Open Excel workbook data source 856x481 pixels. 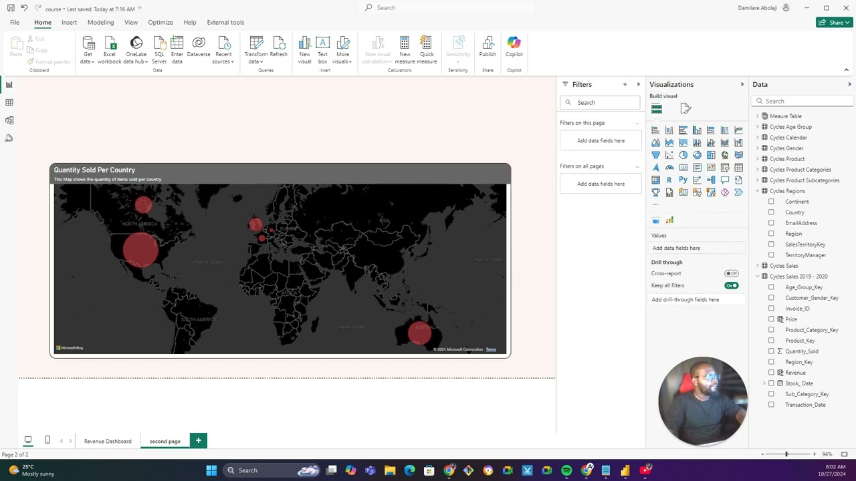110,48
